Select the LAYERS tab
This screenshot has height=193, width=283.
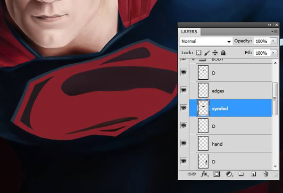[189, 32]
